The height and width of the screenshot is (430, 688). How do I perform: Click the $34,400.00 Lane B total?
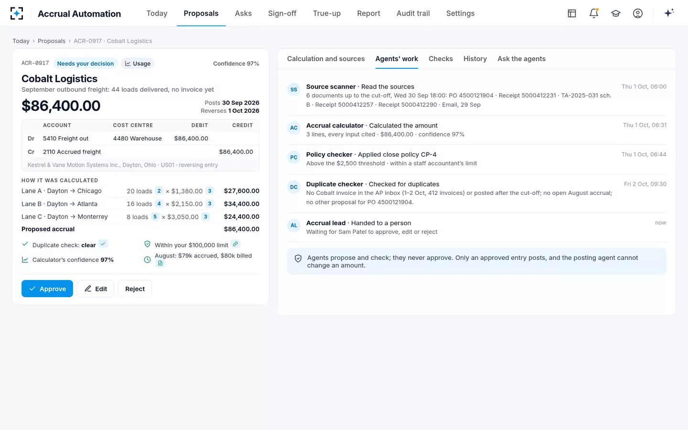[241, 204]
